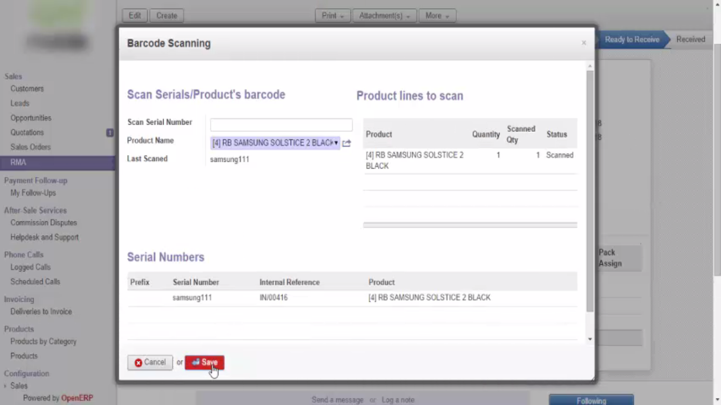Screen dimensions: 721x405
Task: Click the dialog scrollbar down arrow
Action: tap(590, 339)
